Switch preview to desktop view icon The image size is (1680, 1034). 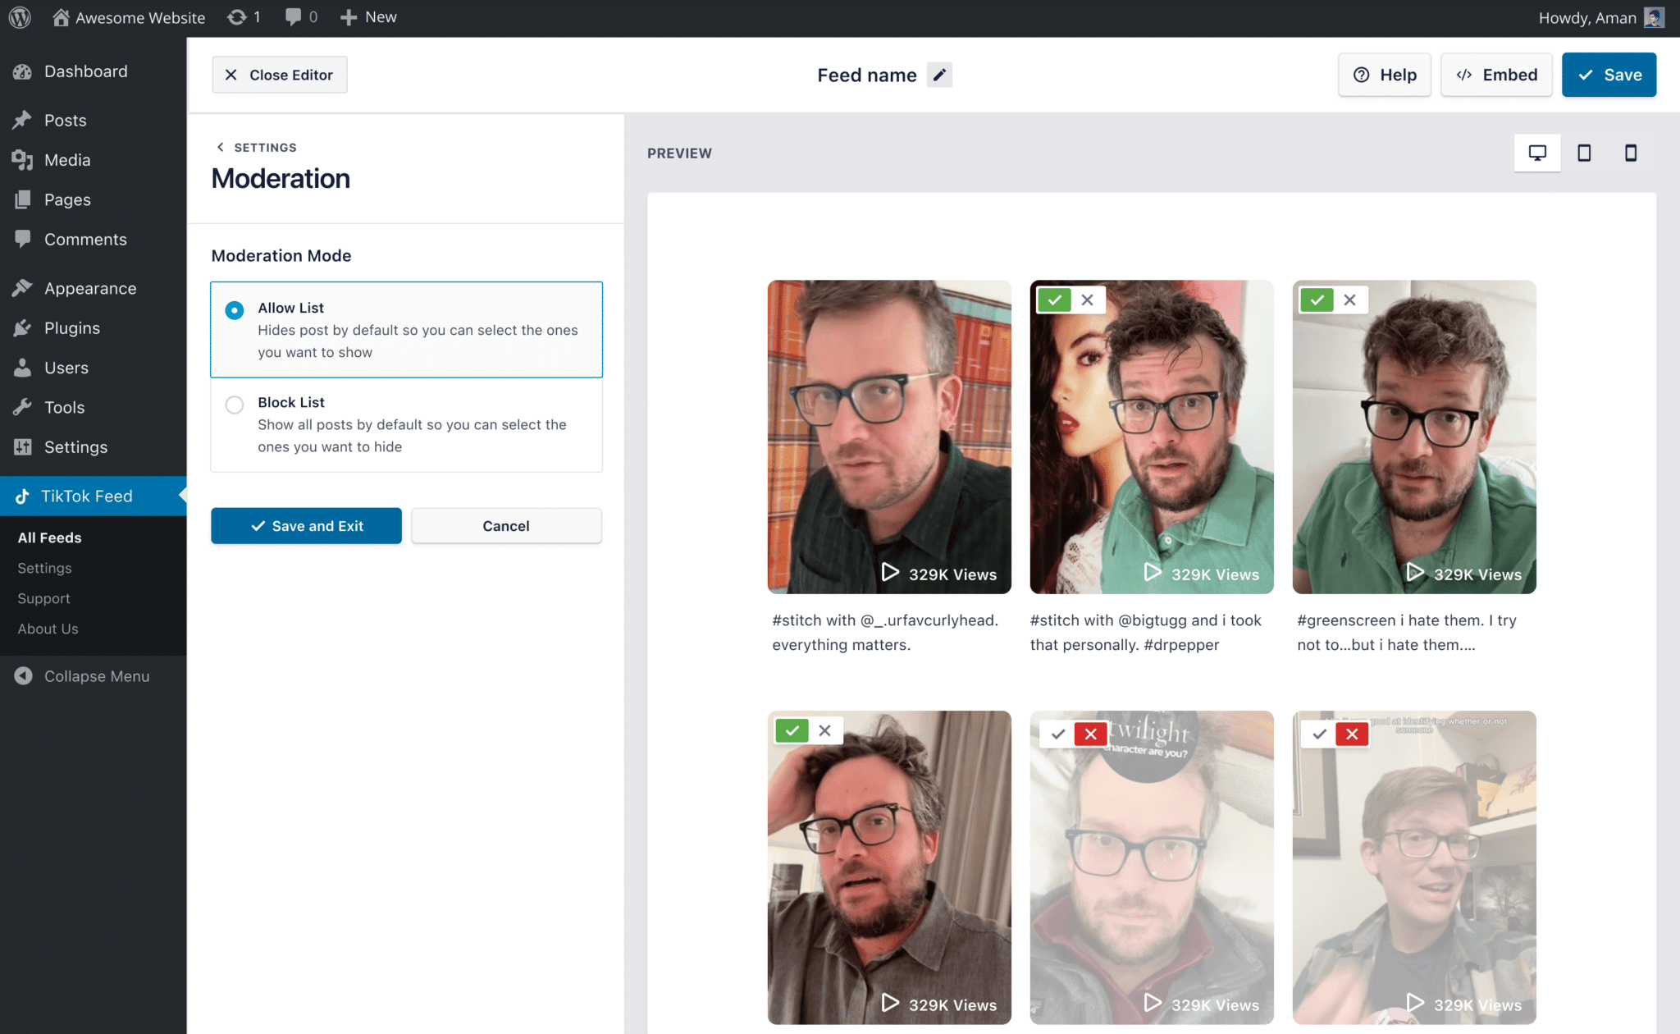(x=1537, y=153)
